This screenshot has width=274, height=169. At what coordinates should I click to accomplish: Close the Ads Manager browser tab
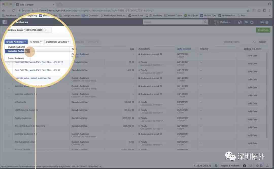click(x=54, y=5)
